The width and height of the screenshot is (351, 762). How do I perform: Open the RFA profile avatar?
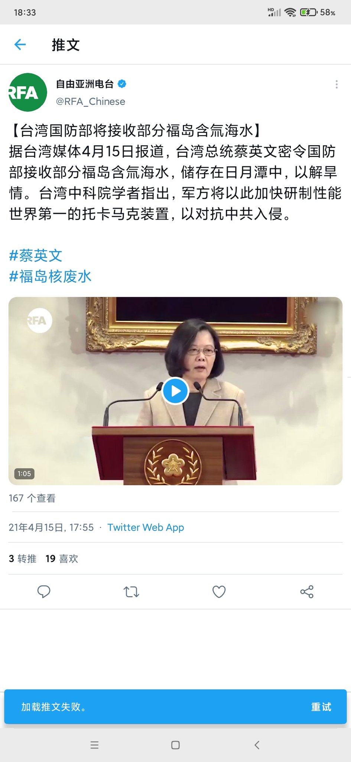[x=28, y=92]
